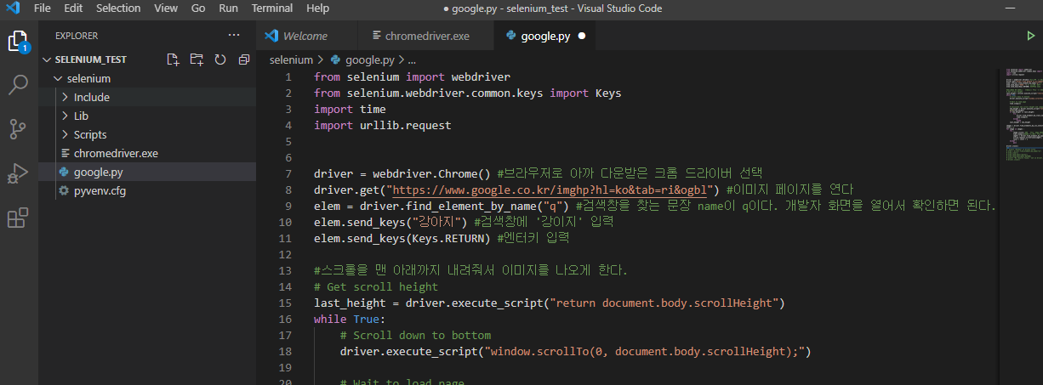Create a new folder in SELENIUM_TEST
The width and height of the screenshot is (1043, 385).
click(x=197, y=59)
